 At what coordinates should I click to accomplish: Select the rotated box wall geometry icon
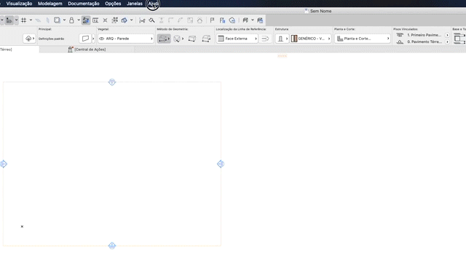(206, 39)
